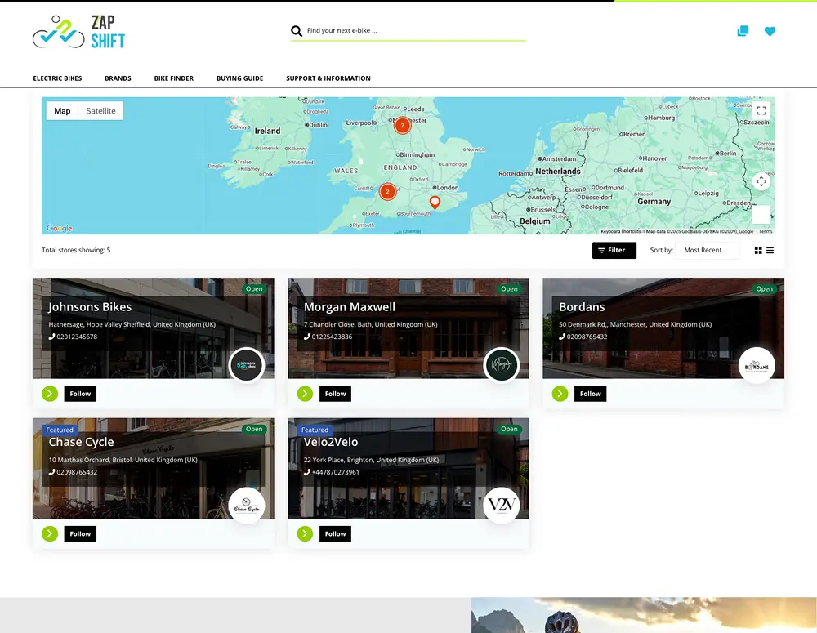Switch to list view of stores
The image size is (817, 633).
pyautogui.click(x=771, y=250)
